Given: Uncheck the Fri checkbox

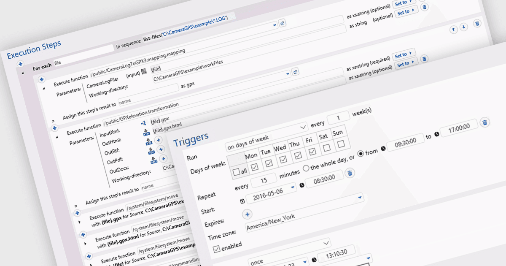Looking at the screenshot, I should tap(312, 152).
